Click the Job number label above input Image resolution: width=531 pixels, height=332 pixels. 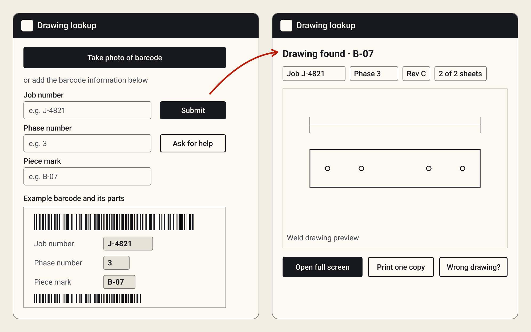43,95
